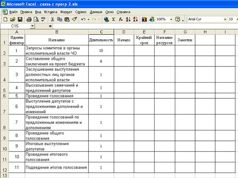The width and height of the screenshot is (238, 178).
Task: Open the Файл menu
Action: pos(13,12)
